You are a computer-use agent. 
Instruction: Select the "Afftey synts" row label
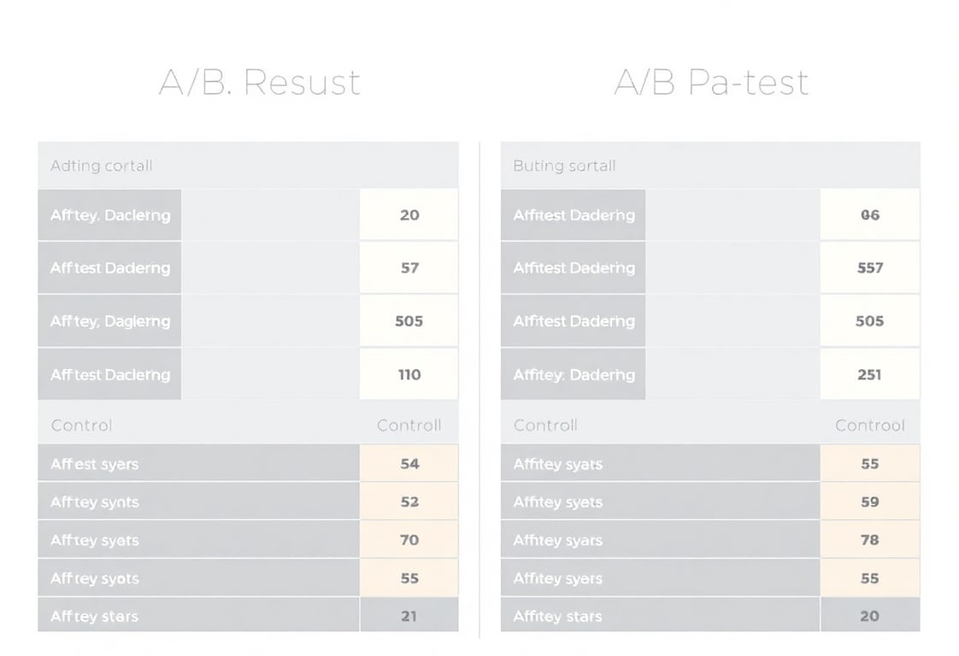94,502
